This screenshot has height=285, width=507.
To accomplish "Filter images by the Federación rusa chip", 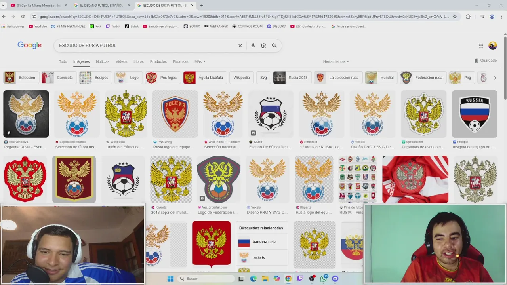I will pos(423,78).
